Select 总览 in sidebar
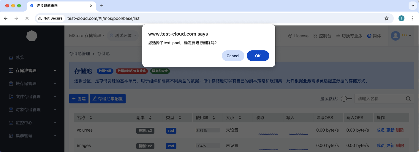 coord(20,57)
